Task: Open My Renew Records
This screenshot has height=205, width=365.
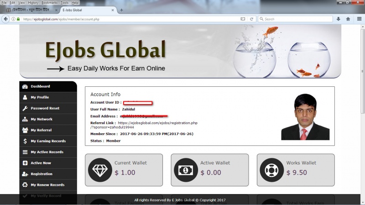Action: [x=48, y=185]
